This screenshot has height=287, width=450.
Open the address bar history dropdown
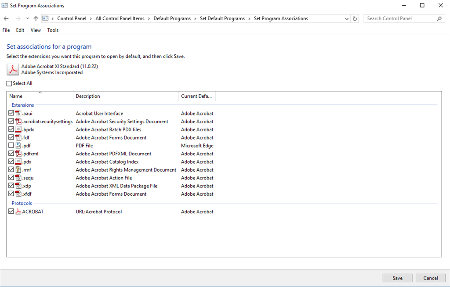tap(347, 18)
